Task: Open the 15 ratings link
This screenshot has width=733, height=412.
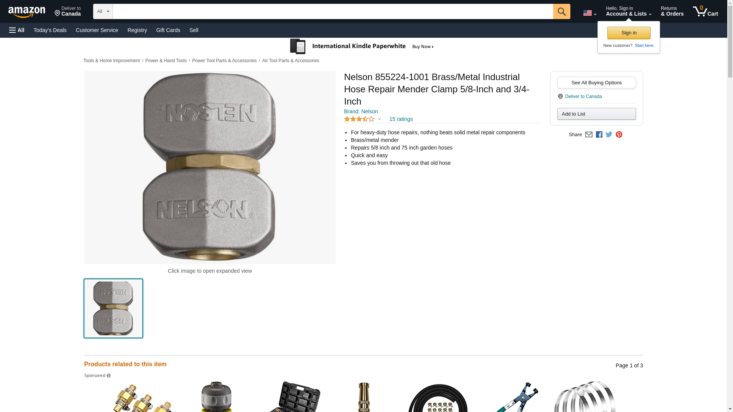Action: pos(401,119)
